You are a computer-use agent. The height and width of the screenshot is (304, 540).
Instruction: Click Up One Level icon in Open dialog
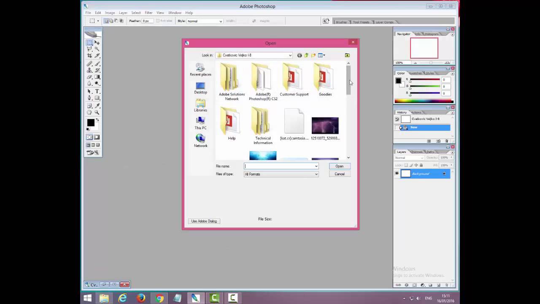[x=306, y=55]
